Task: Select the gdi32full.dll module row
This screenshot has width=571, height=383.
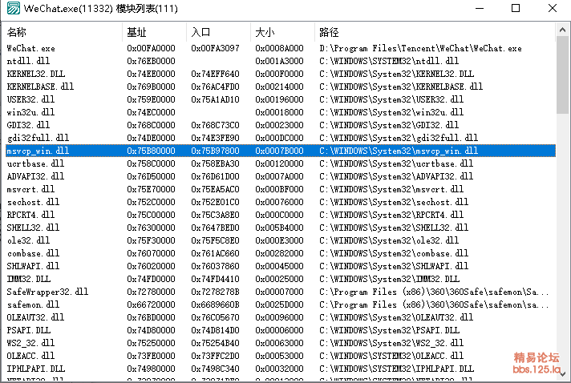Action: (x=281, y=138)
